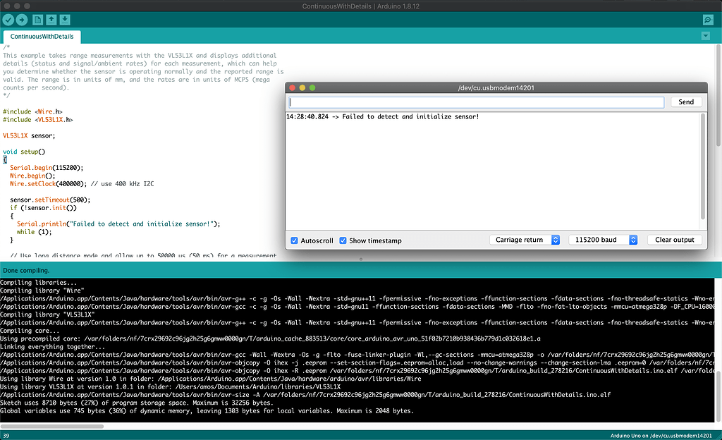Change the 115200 baud rate dropdown
722x440 pixels.
click(x=603, y=240)
